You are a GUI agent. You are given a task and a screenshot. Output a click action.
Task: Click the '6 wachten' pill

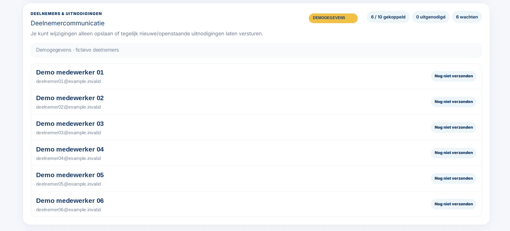467,17
